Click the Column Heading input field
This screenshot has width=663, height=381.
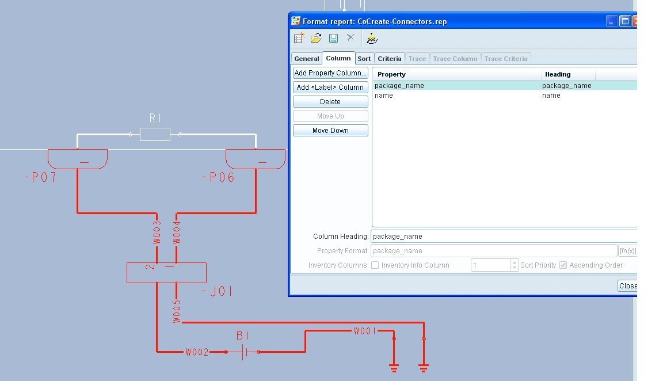[x=504, y=237]
